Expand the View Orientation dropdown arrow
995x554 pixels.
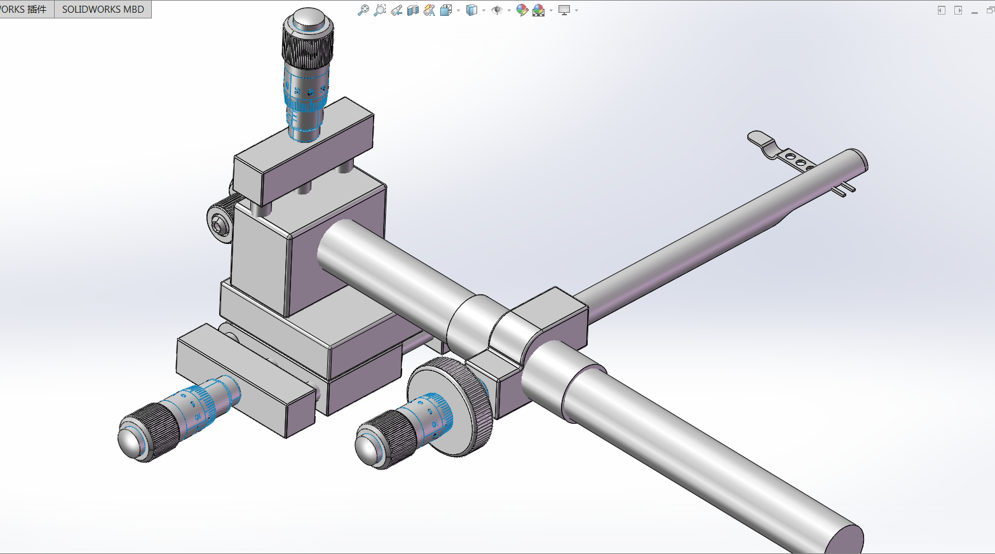pyautogui.click(x=458, y=10)
